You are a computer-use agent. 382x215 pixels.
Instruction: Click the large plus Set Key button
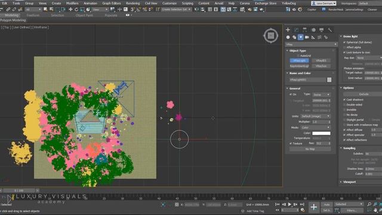pyautogui.click(x=314, y=207)
